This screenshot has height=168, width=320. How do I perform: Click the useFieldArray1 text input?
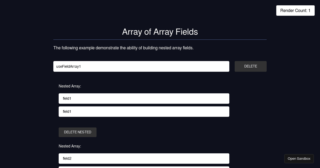pos(141,66)
